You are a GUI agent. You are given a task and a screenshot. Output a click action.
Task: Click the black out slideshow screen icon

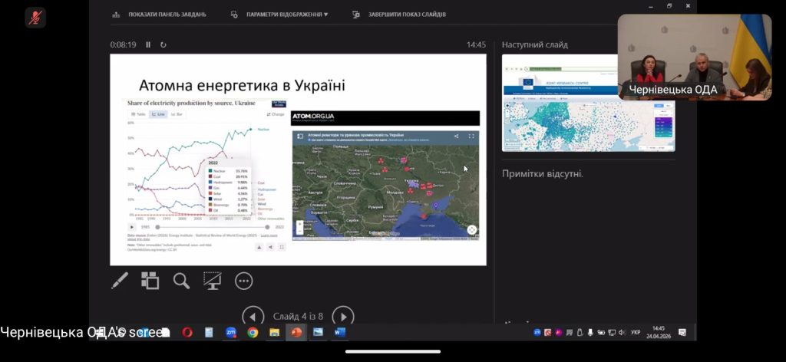click(213, 281)
